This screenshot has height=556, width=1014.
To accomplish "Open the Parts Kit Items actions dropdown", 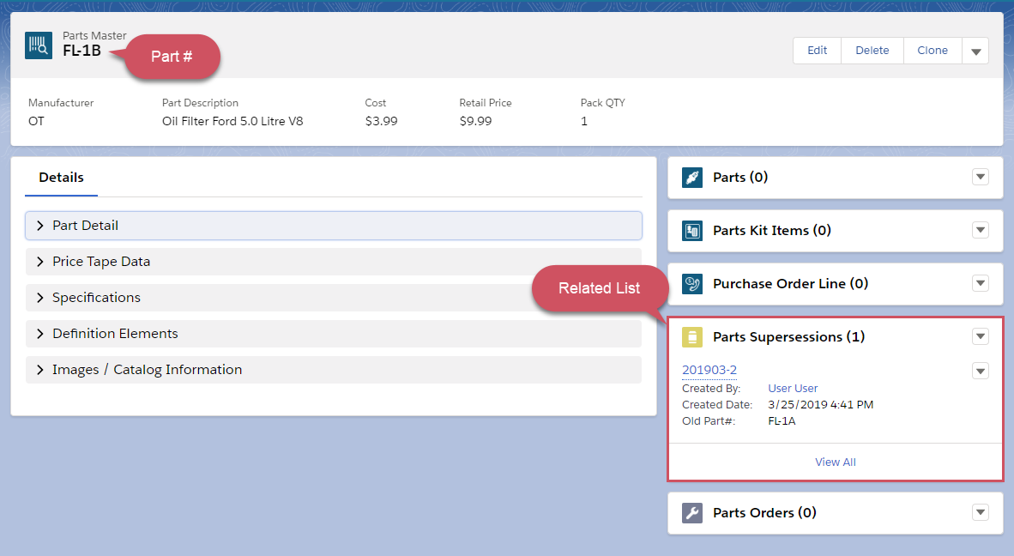I will click(981, 229).
